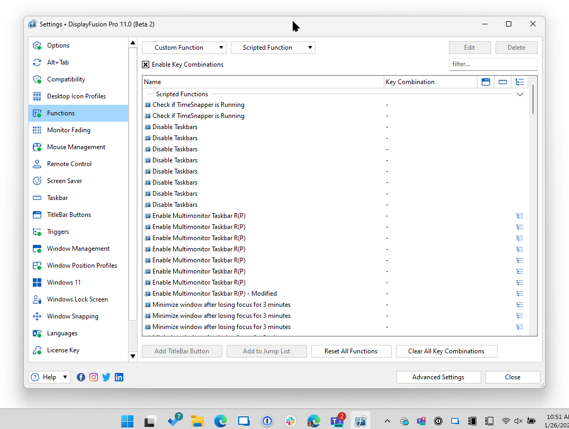Toggle the Enable Key Combinations checkbox

(x=146, y=65)
